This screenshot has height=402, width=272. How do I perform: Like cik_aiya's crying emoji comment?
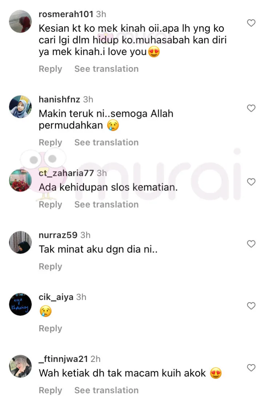(x=251, y=306)
